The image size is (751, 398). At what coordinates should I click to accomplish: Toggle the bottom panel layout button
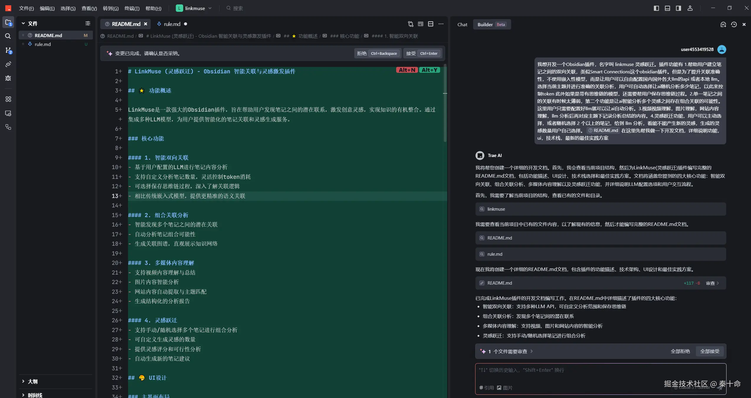(x=668, y=8)
